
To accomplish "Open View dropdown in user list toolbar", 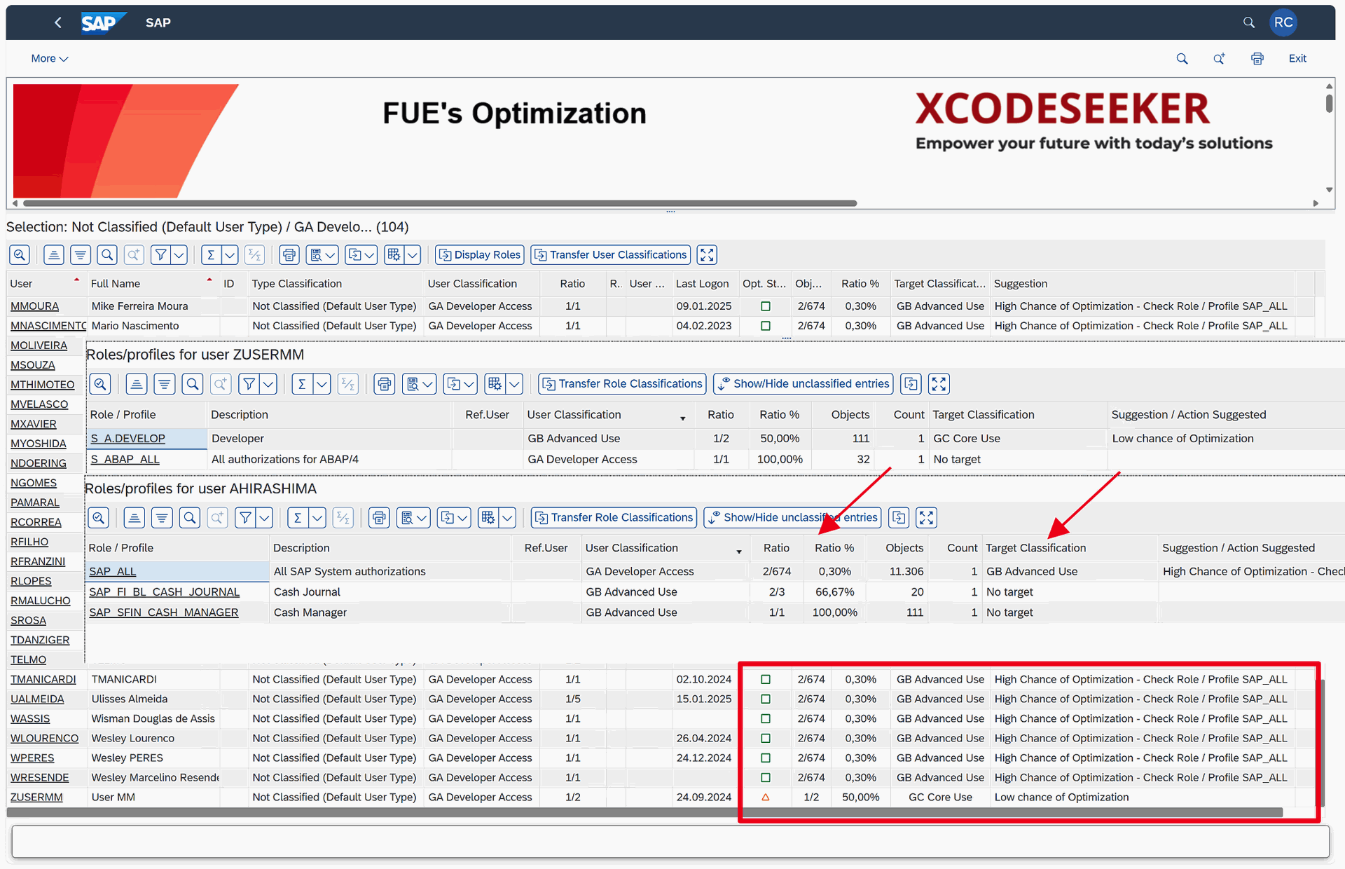I will [323, 255].
